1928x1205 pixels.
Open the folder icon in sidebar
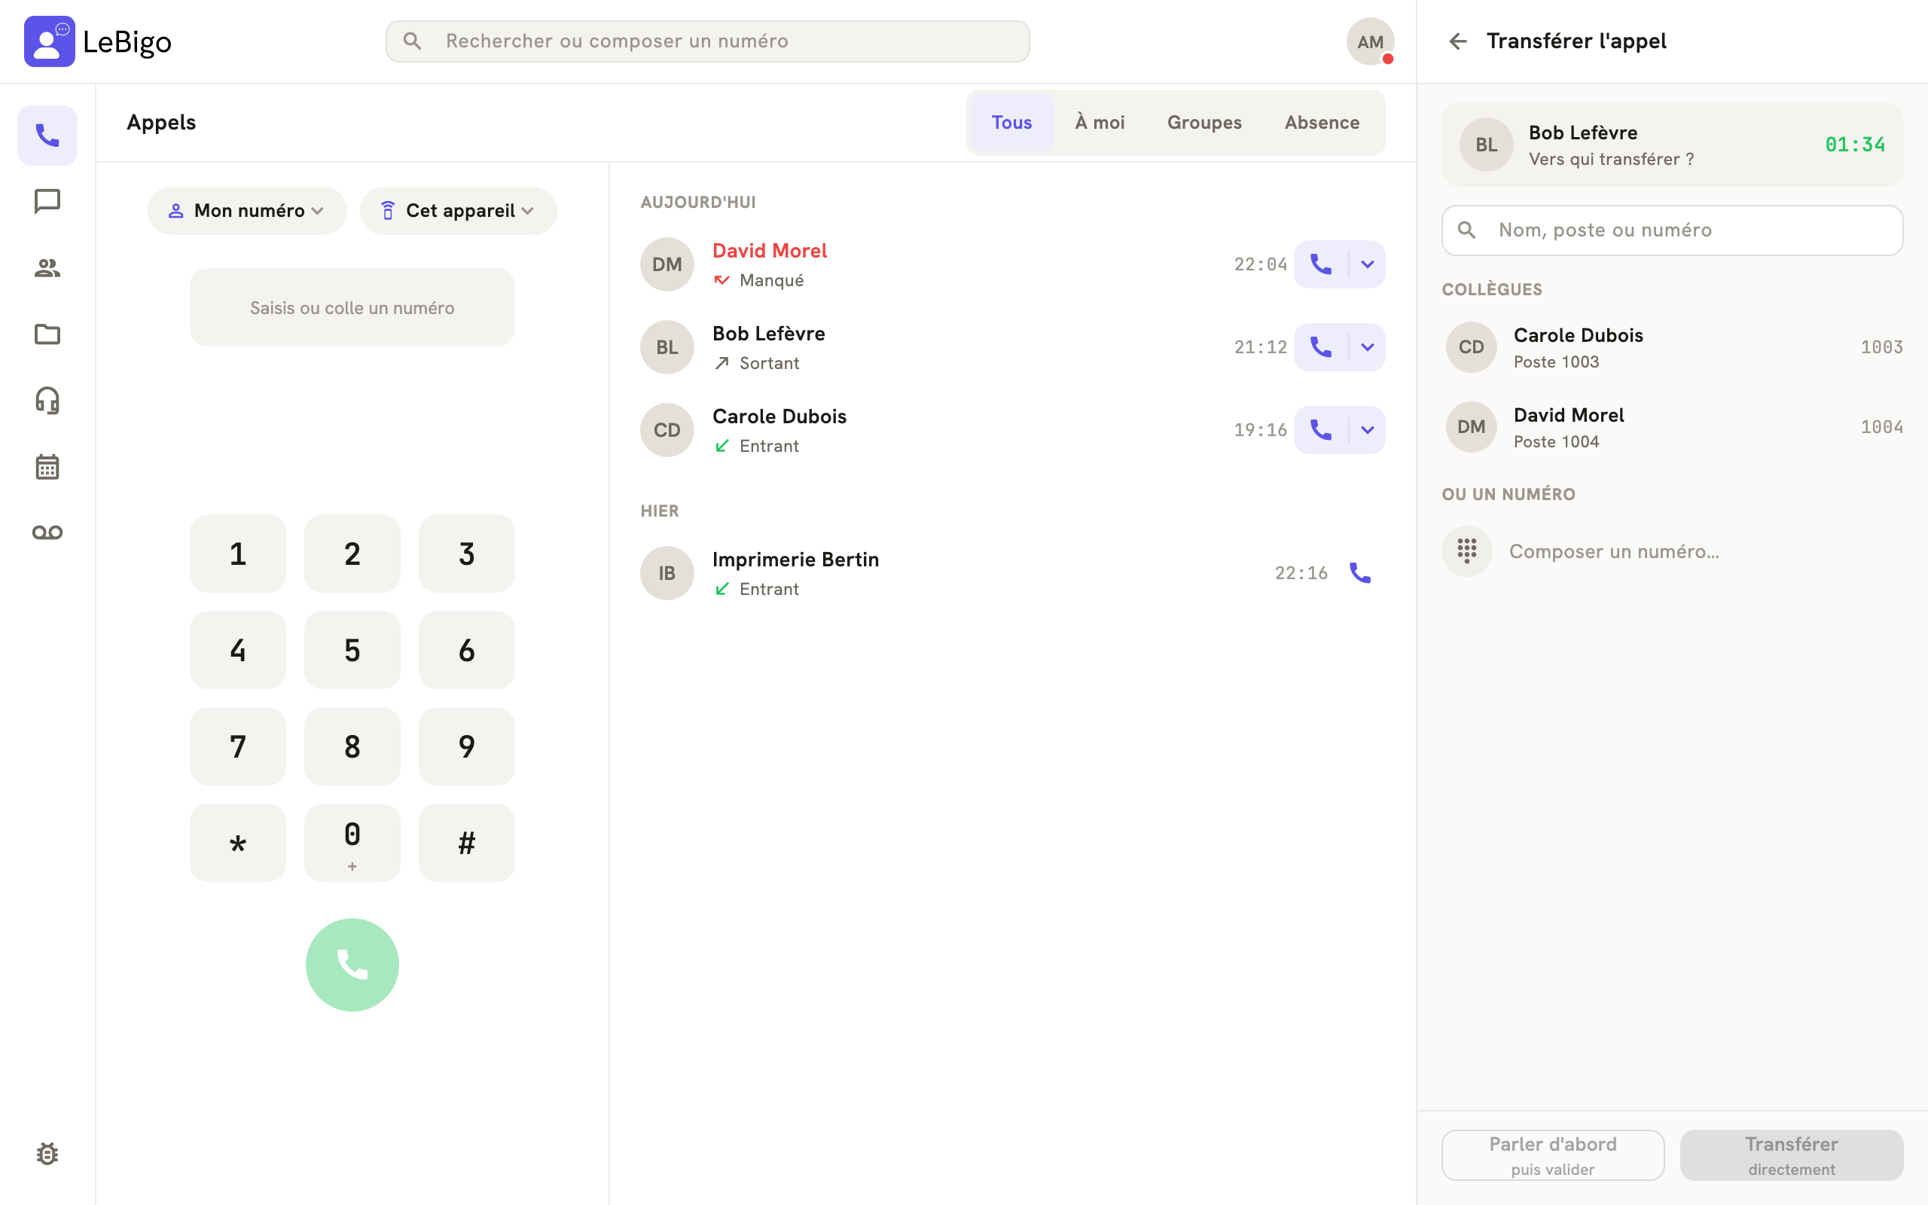click(47, 334)
